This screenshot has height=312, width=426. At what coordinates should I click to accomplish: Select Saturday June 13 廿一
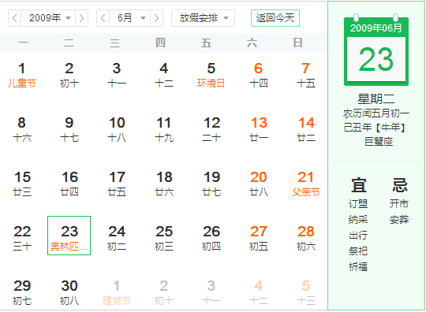[x=259, y=129]
